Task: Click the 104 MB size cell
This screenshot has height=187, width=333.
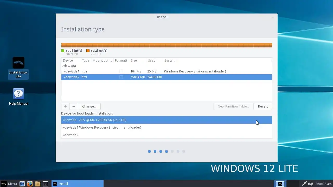Action: pos(136,71)
